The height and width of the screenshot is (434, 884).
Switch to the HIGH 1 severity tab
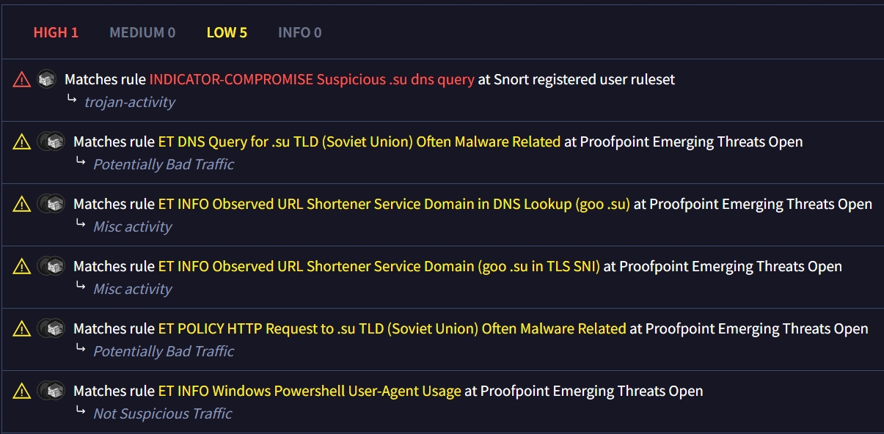pos(56,32)
